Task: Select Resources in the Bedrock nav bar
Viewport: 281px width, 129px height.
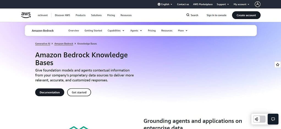Action: pyautogui.click(x=167, y=31)
